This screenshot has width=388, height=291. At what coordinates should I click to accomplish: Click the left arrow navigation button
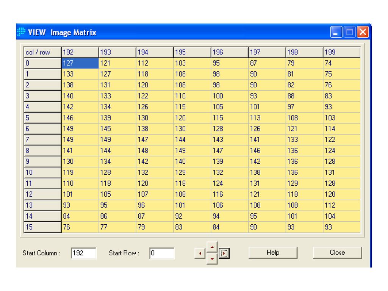200,253
